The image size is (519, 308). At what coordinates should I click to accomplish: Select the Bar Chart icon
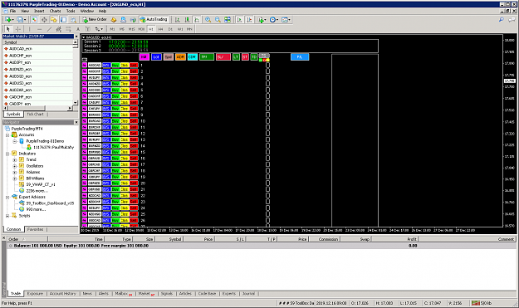click(x=178, y=20)
